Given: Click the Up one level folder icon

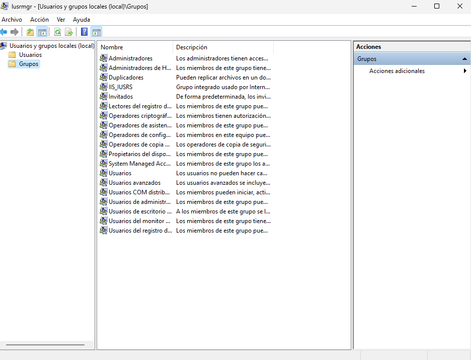Looking at the screenshot, I should tap(30, 32).
